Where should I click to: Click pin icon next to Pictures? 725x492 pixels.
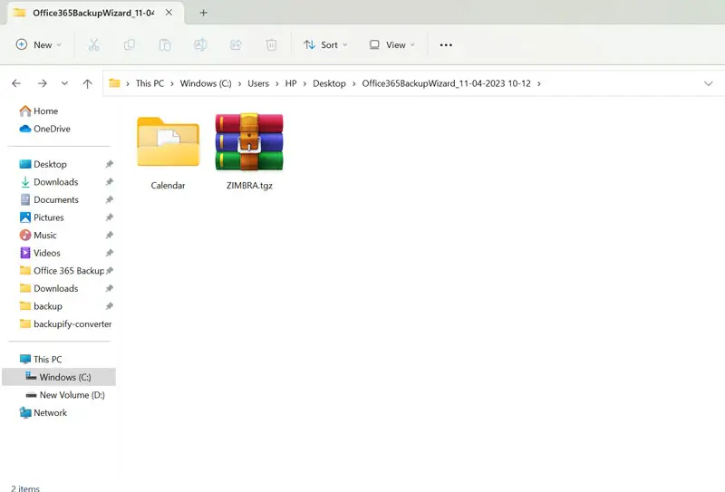(x=109, y=217)
